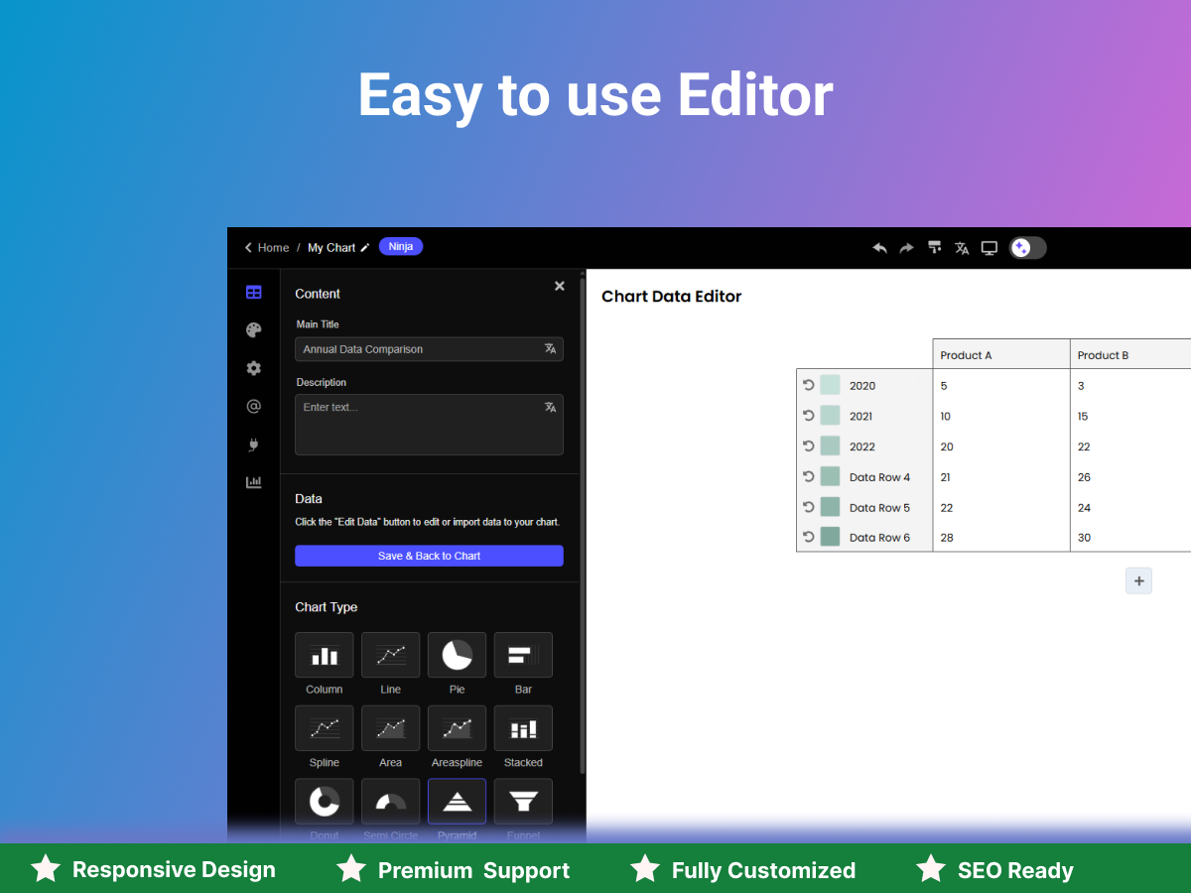Click the Product A column header

pos(1001,354)
